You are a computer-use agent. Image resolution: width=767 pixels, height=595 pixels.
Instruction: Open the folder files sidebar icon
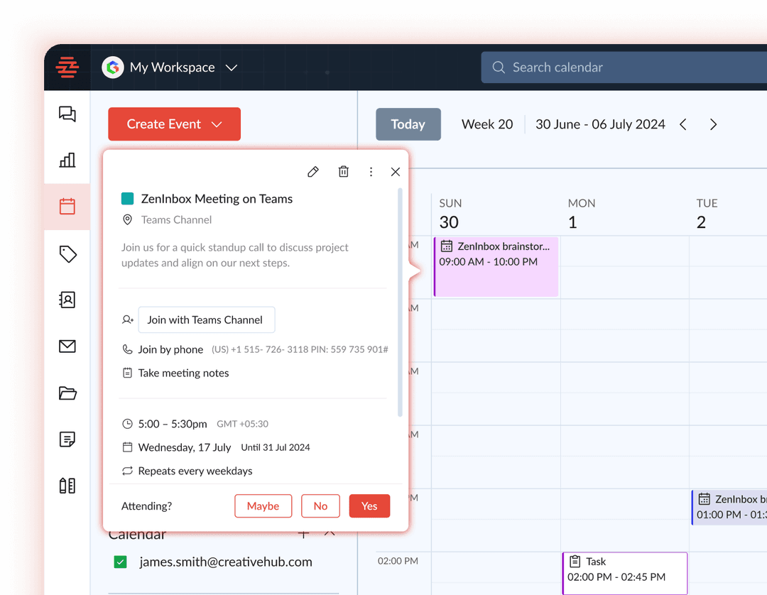pos(67,393)
